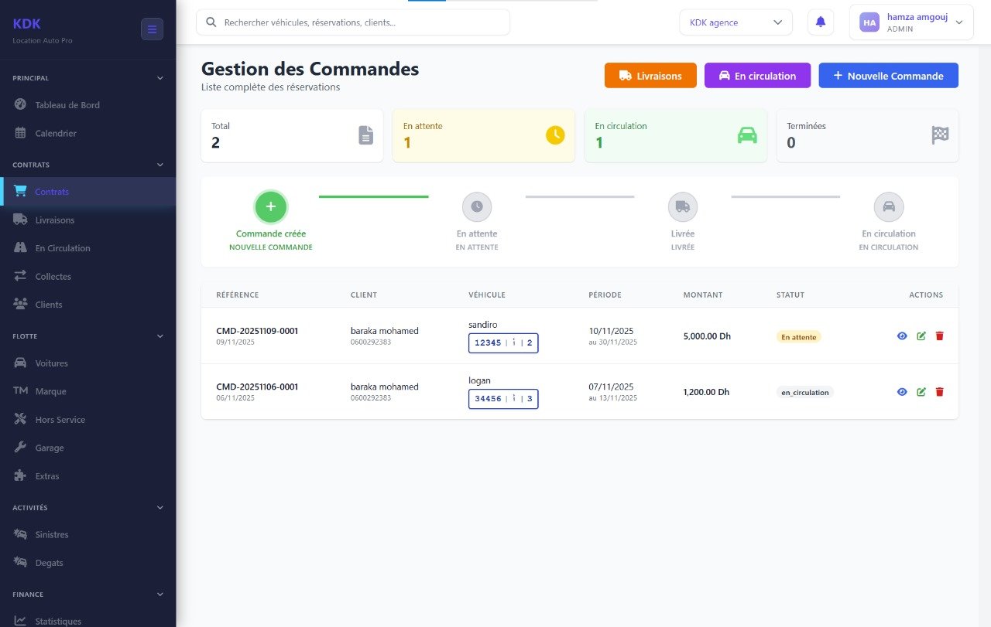Open En Circulation from the sidebar
This screenshot has height=627, width=991.
coord(19,247)
